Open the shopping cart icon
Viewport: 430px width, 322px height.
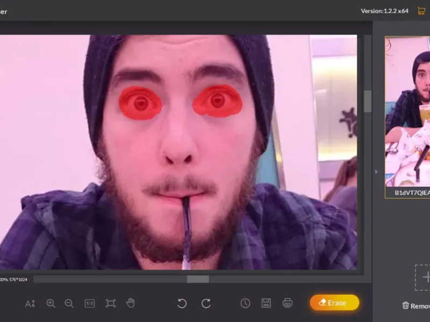point(421,11)
